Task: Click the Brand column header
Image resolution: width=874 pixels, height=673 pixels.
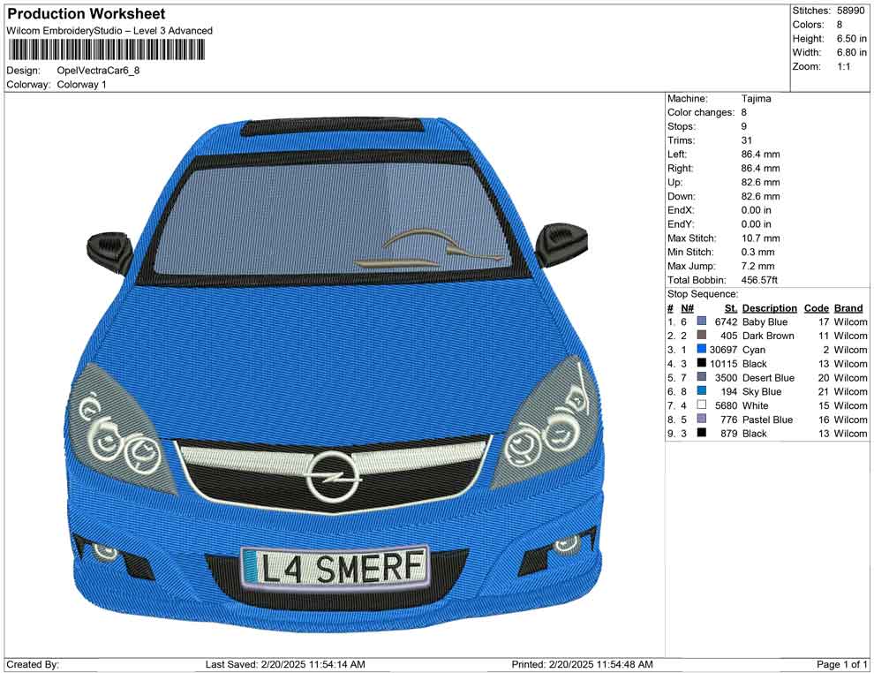Action: click(x=848, y=307)
